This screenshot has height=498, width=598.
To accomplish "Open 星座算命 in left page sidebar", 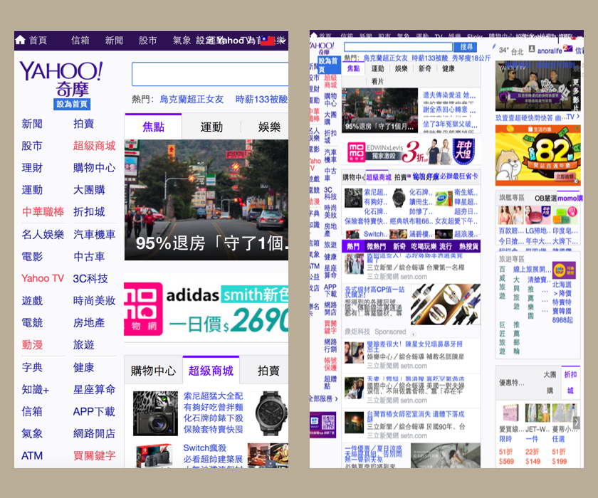I will point(94,389).
